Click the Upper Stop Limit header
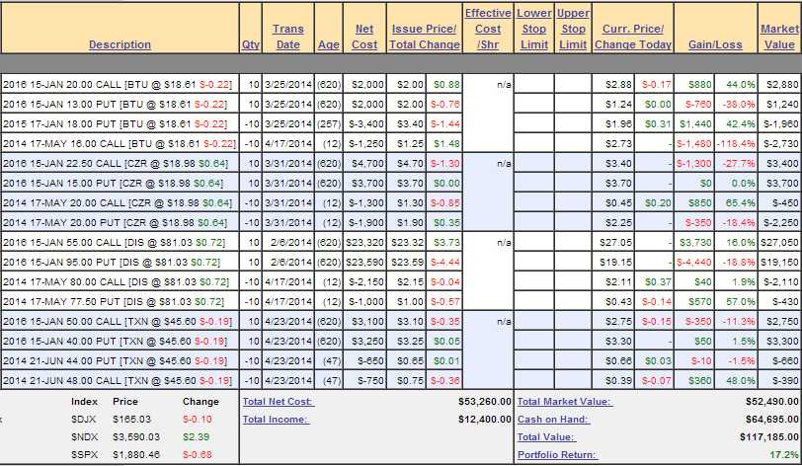This screenshot has width=802, height=466. tap(573, 29)
